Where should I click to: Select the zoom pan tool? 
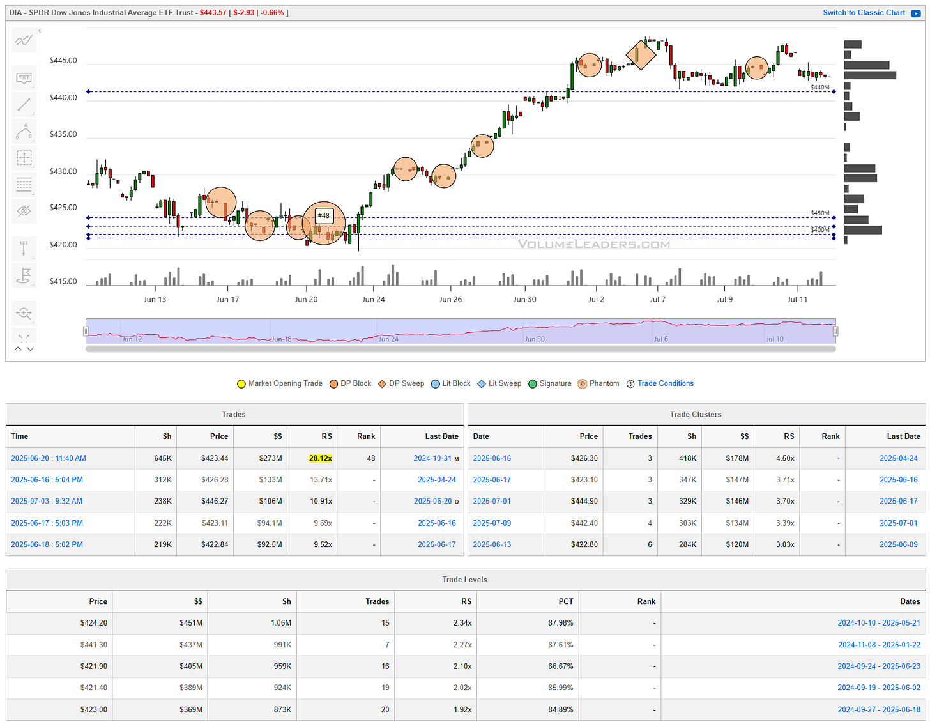pyautogui.click(x=24, y=313)
